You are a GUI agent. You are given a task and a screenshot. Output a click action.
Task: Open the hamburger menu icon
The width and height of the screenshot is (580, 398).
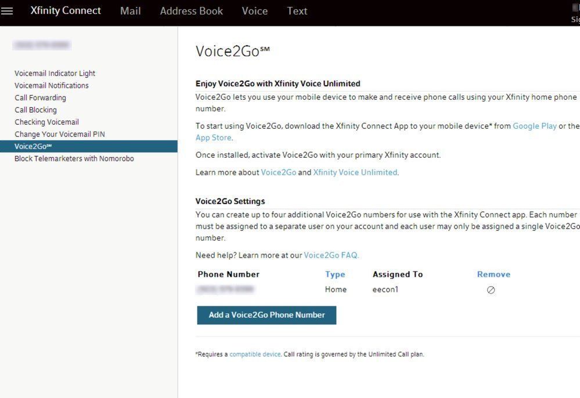click(7, 11)
